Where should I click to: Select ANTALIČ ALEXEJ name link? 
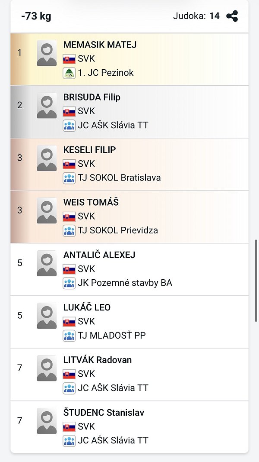pyautogui.click(x=99, y=255)
